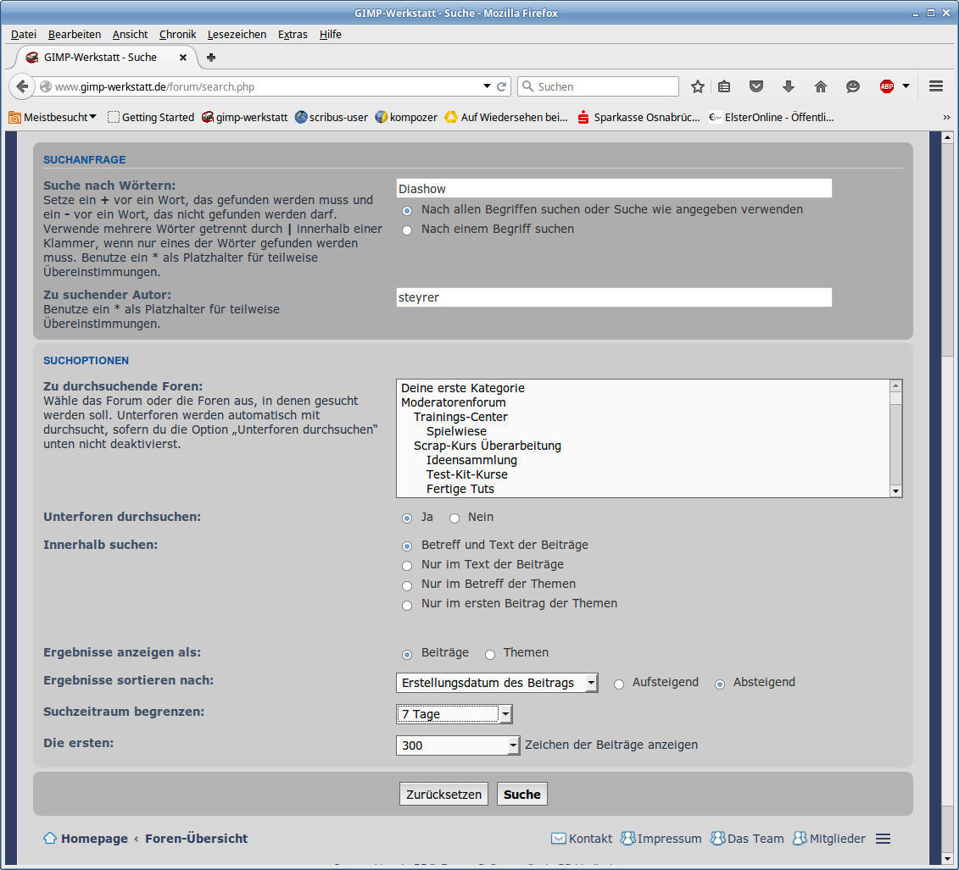Viewport: 959px width, 870px height.
Task: Open the Foren-Übersicht link
Action: 196,838
